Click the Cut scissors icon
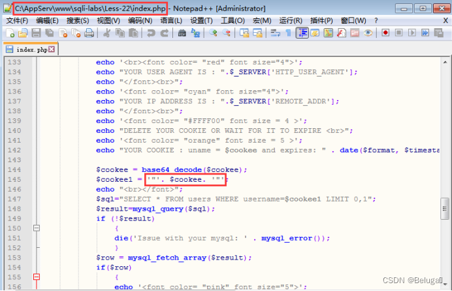The image size is (452, 291). [x=106, y=33]
